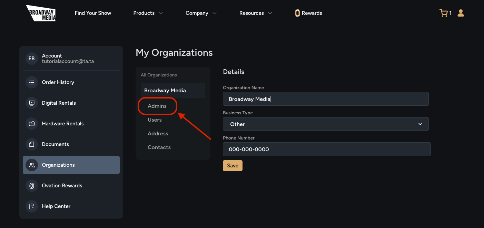Select the Contacts section
The height and width of the screenshot is (228, 484).
point(159,147)
